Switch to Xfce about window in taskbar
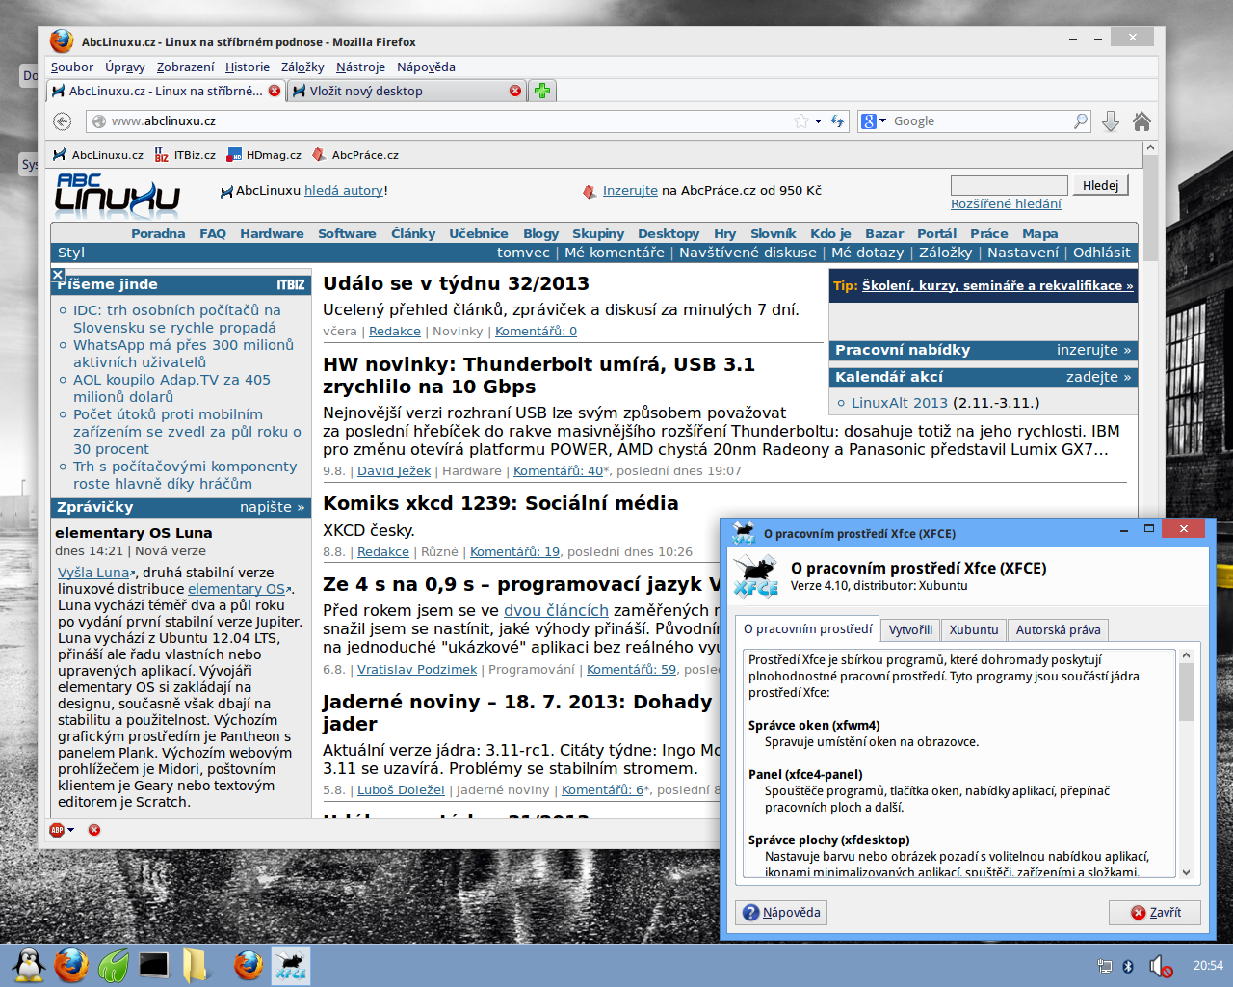This screenshot has width=1233, height=987. click(x=291, y=965)
